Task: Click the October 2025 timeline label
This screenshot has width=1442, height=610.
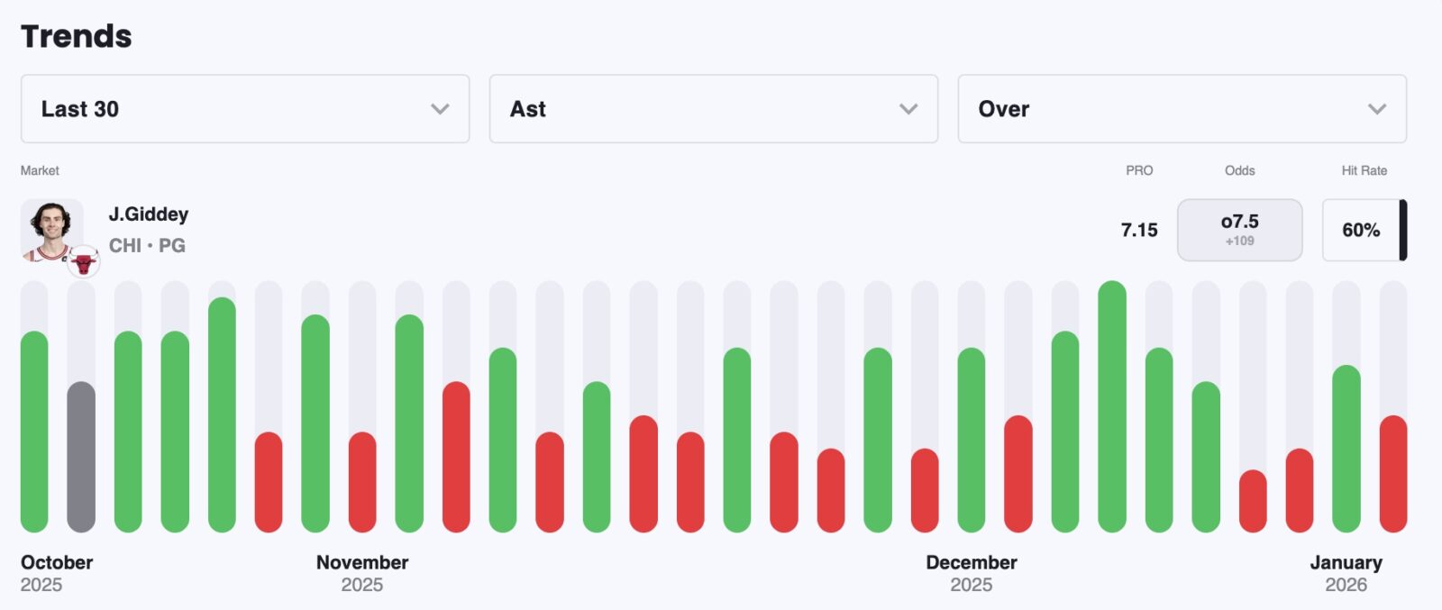Action: point(56,573)
